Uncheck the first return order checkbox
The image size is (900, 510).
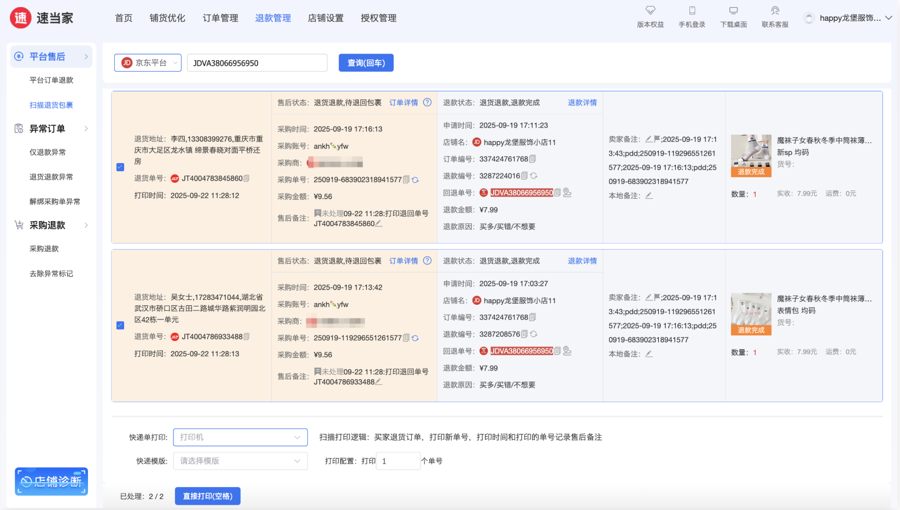pos(120,167)
